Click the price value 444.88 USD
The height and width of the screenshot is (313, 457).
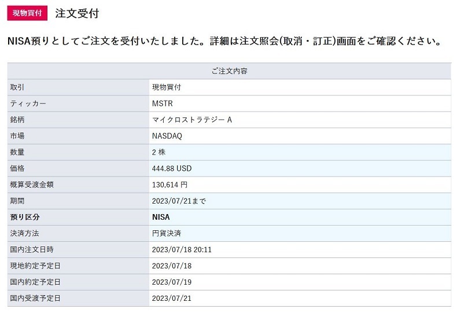pos(171,168)
